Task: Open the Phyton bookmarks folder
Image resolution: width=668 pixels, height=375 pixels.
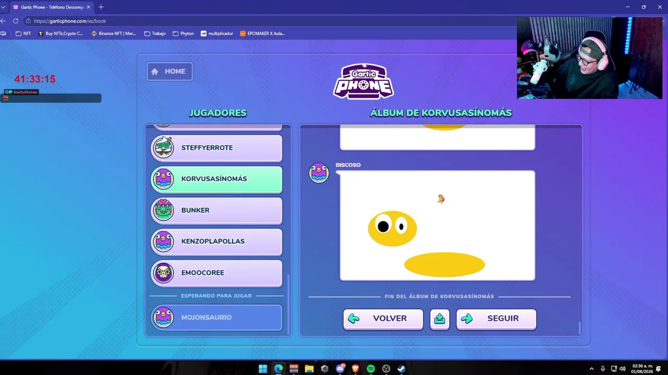Action: point(183,33)
